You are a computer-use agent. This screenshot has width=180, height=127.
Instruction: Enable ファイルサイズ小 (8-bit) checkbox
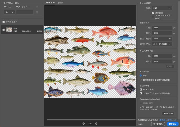[153, 17]
